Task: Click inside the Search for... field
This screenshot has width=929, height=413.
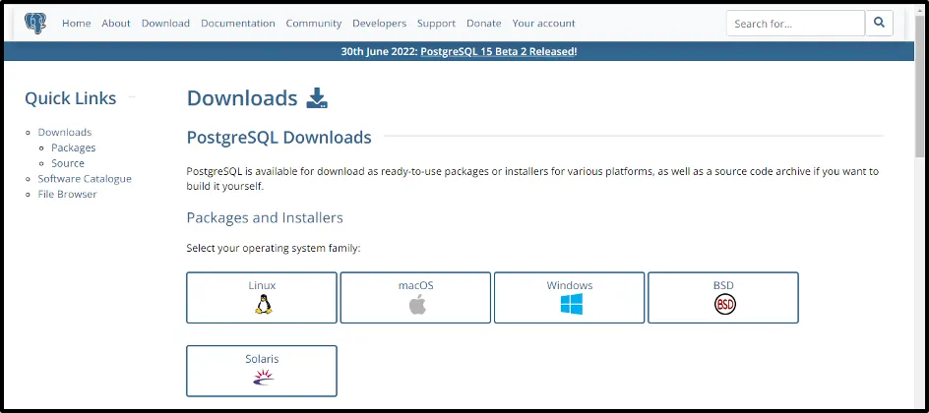Action: [794, 24]
